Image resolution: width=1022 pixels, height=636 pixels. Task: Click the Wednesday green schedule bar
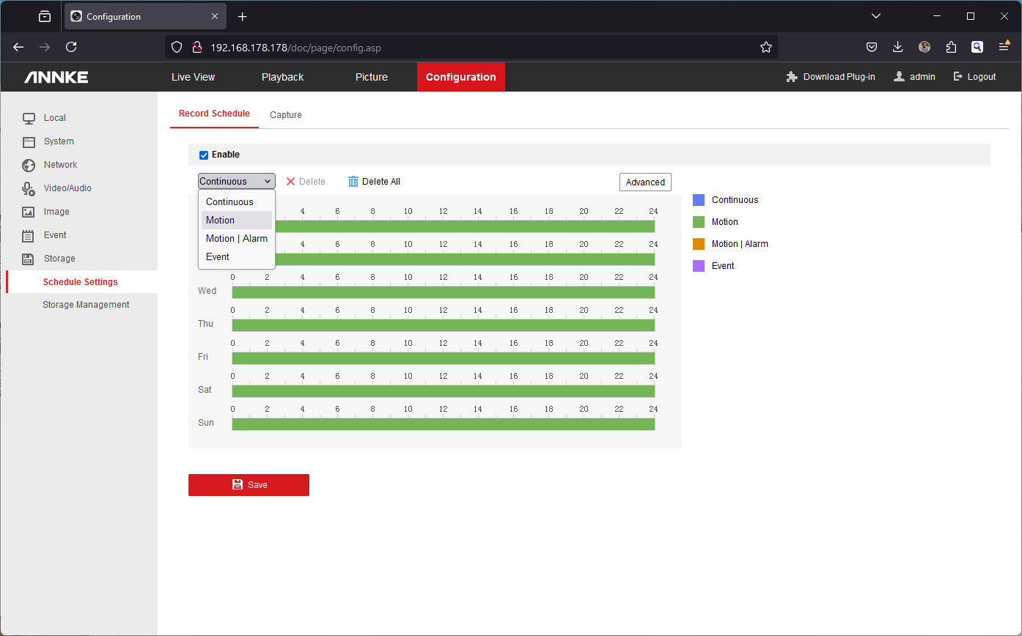[x=443, y=292]
